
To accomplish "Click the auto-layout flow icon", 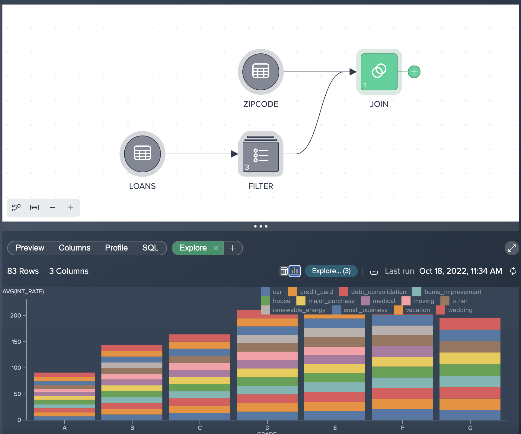I will tap(16, 208).
